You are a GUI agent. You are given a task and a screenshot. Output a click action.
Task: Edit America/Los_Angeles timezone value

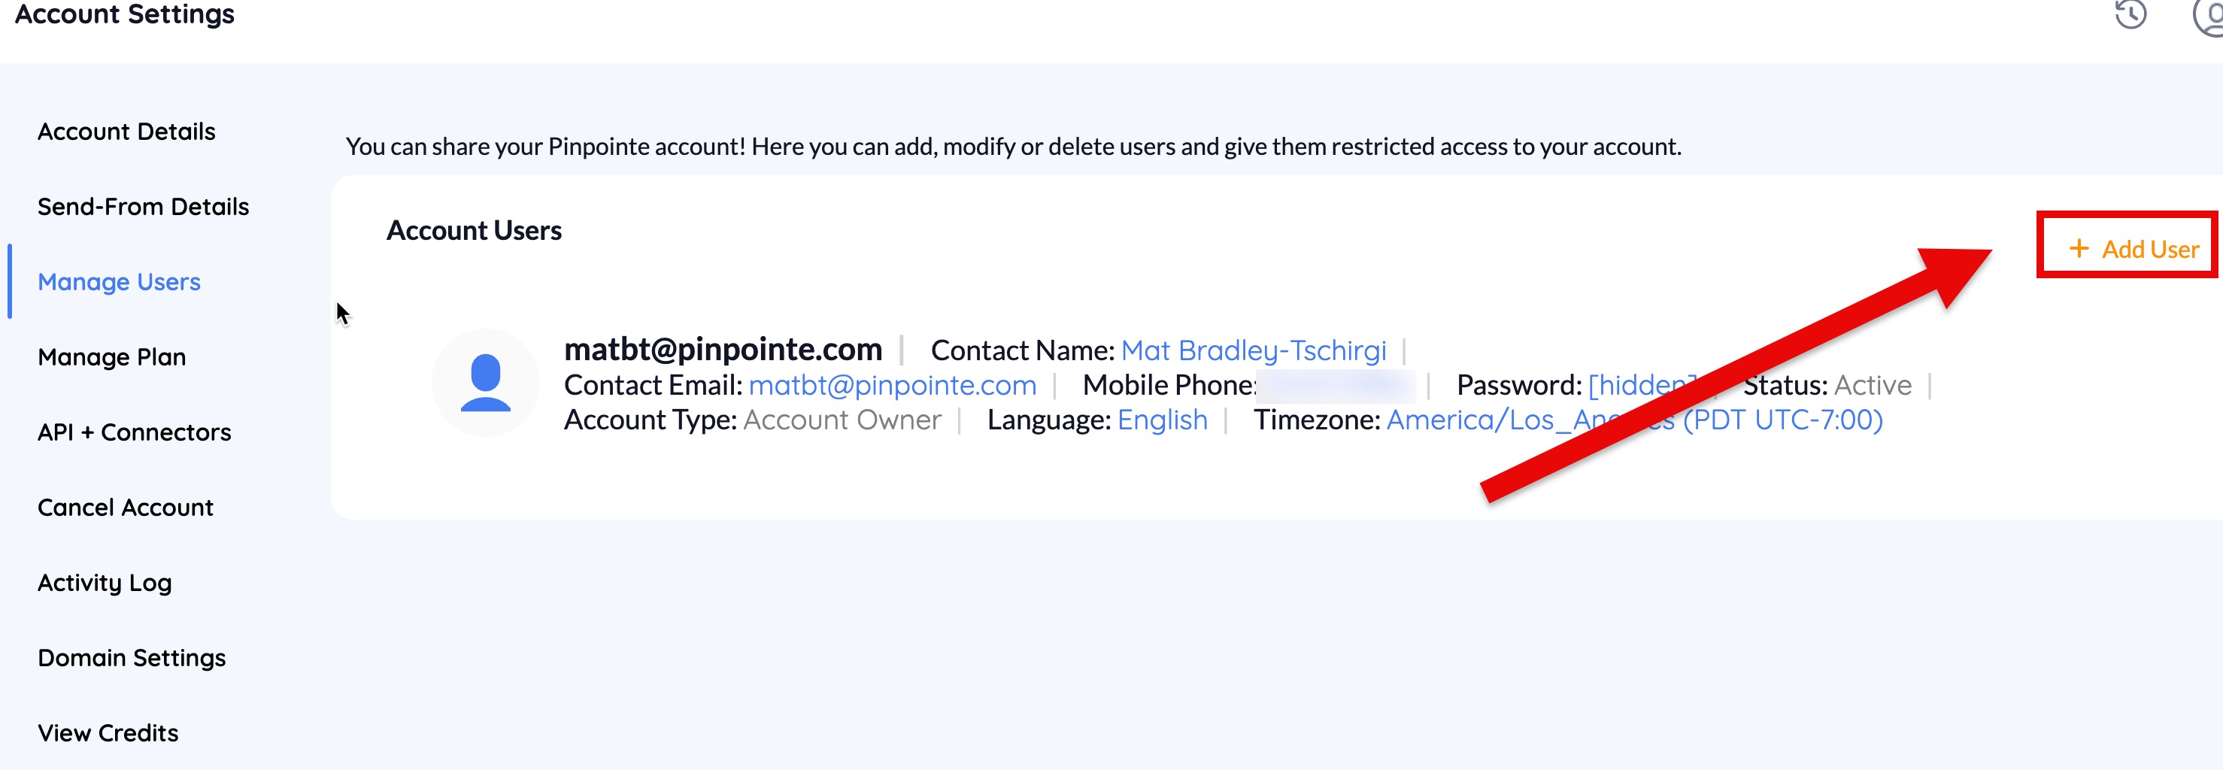point(1634,420)
